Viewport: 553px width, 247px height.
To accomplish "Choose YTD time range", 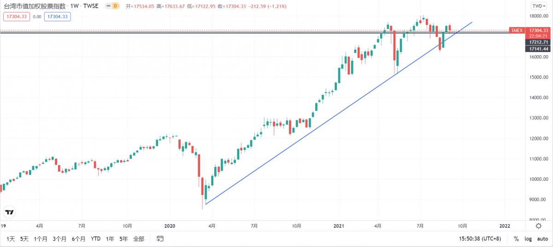I will pos(95,239).
